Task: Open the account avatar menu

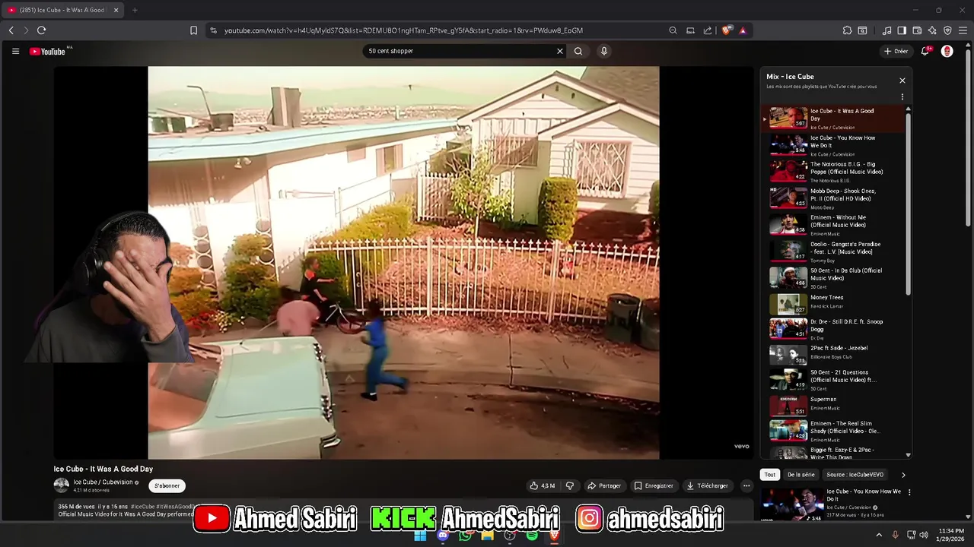Action: pos(947,51)
